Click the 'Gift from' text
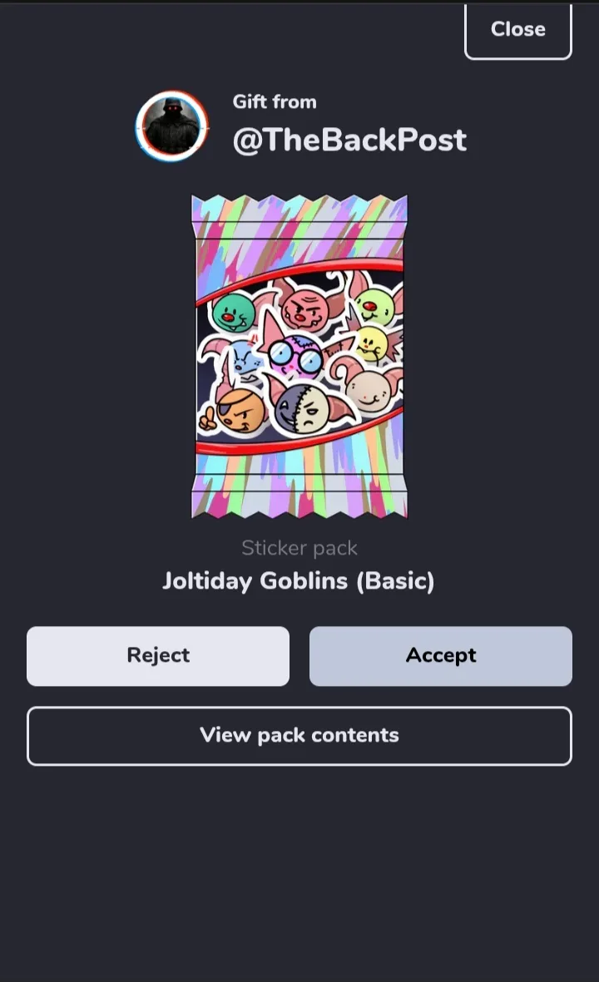Screen dimensions: 599x982 (275, 101)
